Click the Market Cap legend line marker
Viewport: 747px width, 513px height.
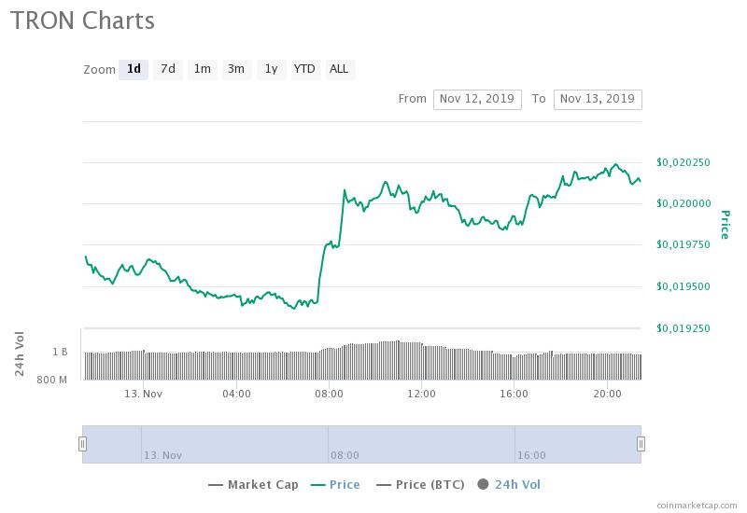coord(216,485)
